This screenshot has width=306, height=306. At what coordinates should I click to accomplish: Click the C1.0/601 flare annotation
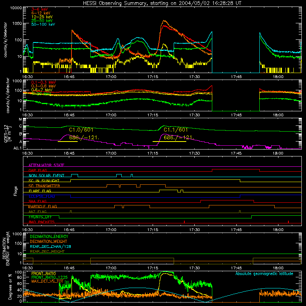point(81,130)
